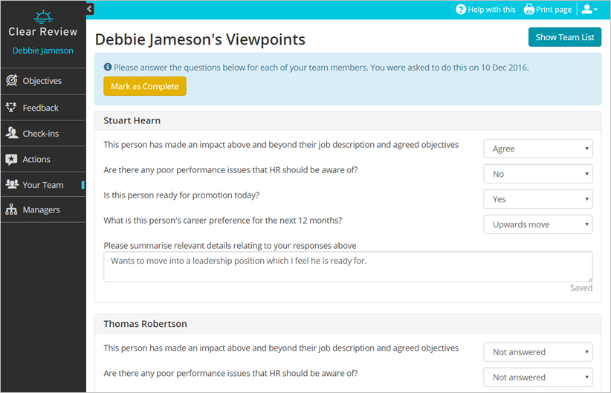Image resolution: width=611 pixels, height=393 pixels.
Task: Click the Check-ins icon in sidebar
Action: pos(11,134)
